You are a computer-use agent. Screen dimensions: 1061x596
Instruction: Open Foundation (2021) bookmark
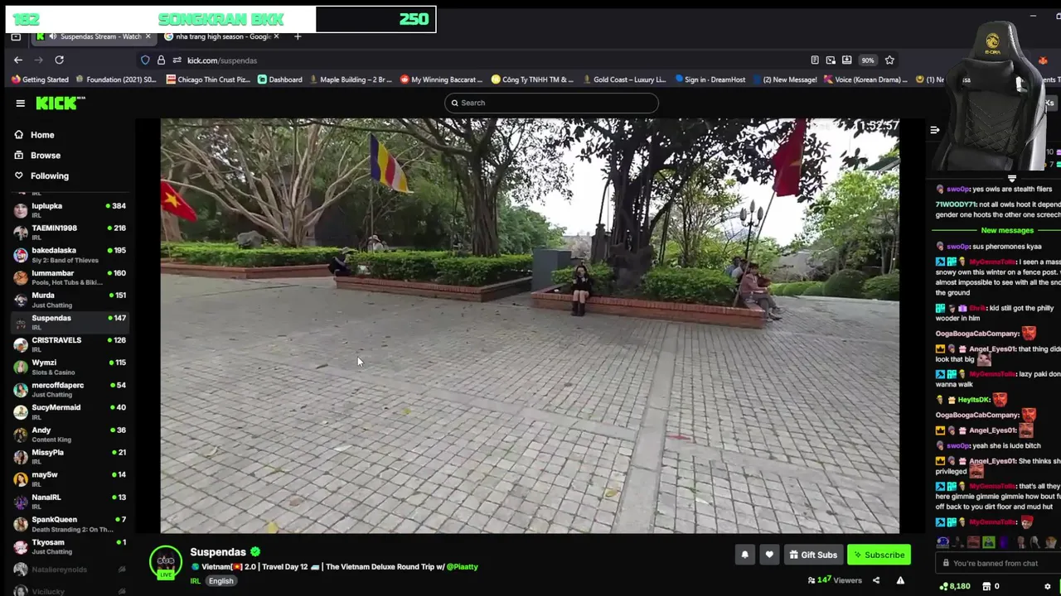(115, 79)
